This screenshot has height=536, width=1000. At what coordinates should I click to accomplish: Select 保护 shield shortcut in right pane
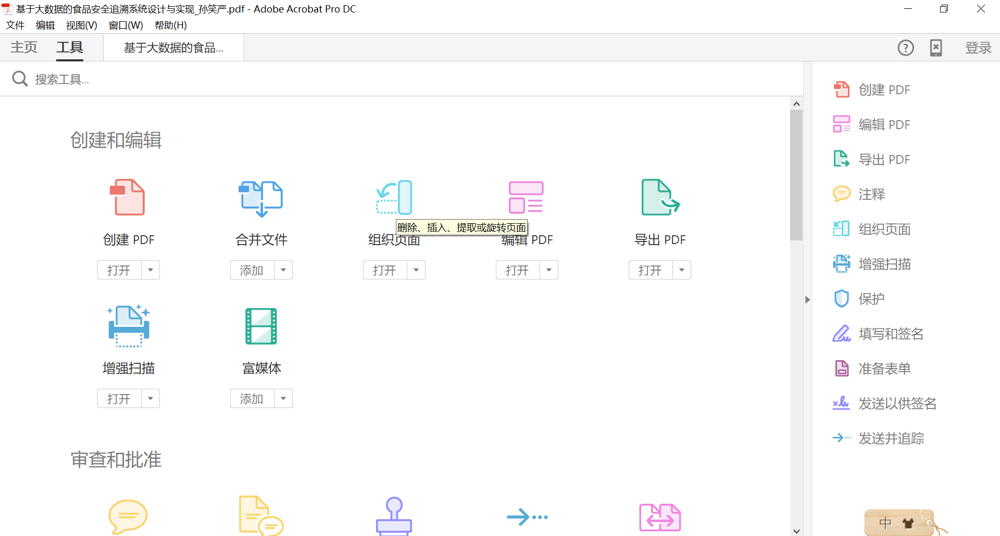point(859,299)
